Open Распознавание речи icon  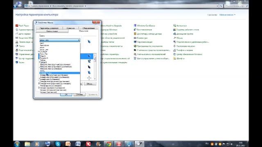coord(184,46)
